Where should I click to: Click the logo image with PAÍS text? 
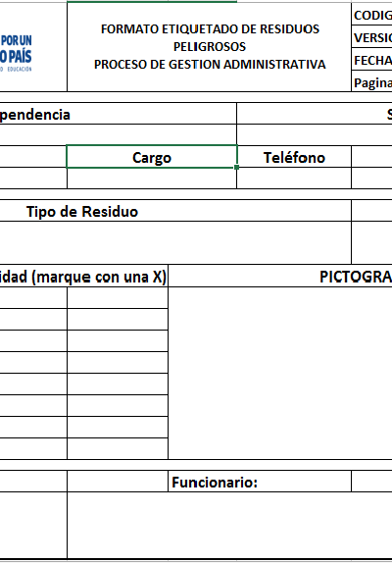pos(16,53)
